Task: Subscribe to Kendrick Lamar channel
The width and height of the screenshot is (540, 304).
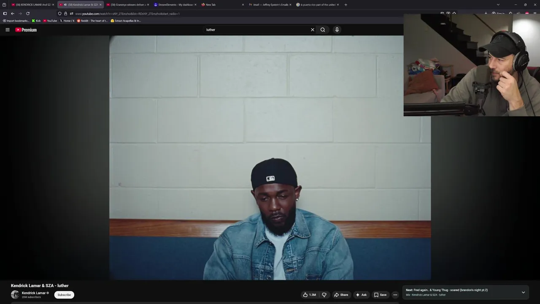Action: pos(64,295)
